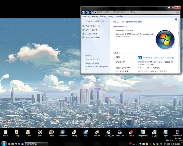Open the Windows Start orb

tap(4, 144)
